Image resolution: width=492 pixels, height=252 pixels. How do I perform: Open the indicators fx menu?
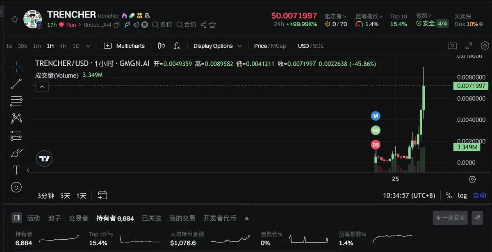tap(177, 46)
